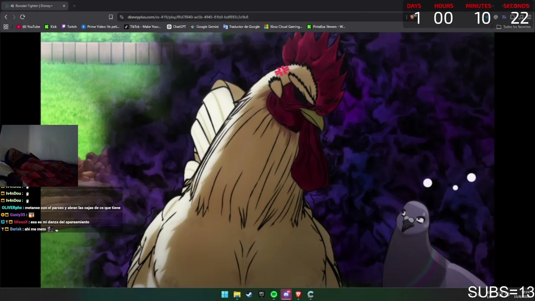Open the Traductor de Google bookmark

(242, 27)
